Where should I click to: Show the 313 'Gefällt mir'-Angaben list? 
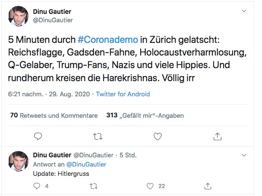pyautogui.click(x=145, y=115)
